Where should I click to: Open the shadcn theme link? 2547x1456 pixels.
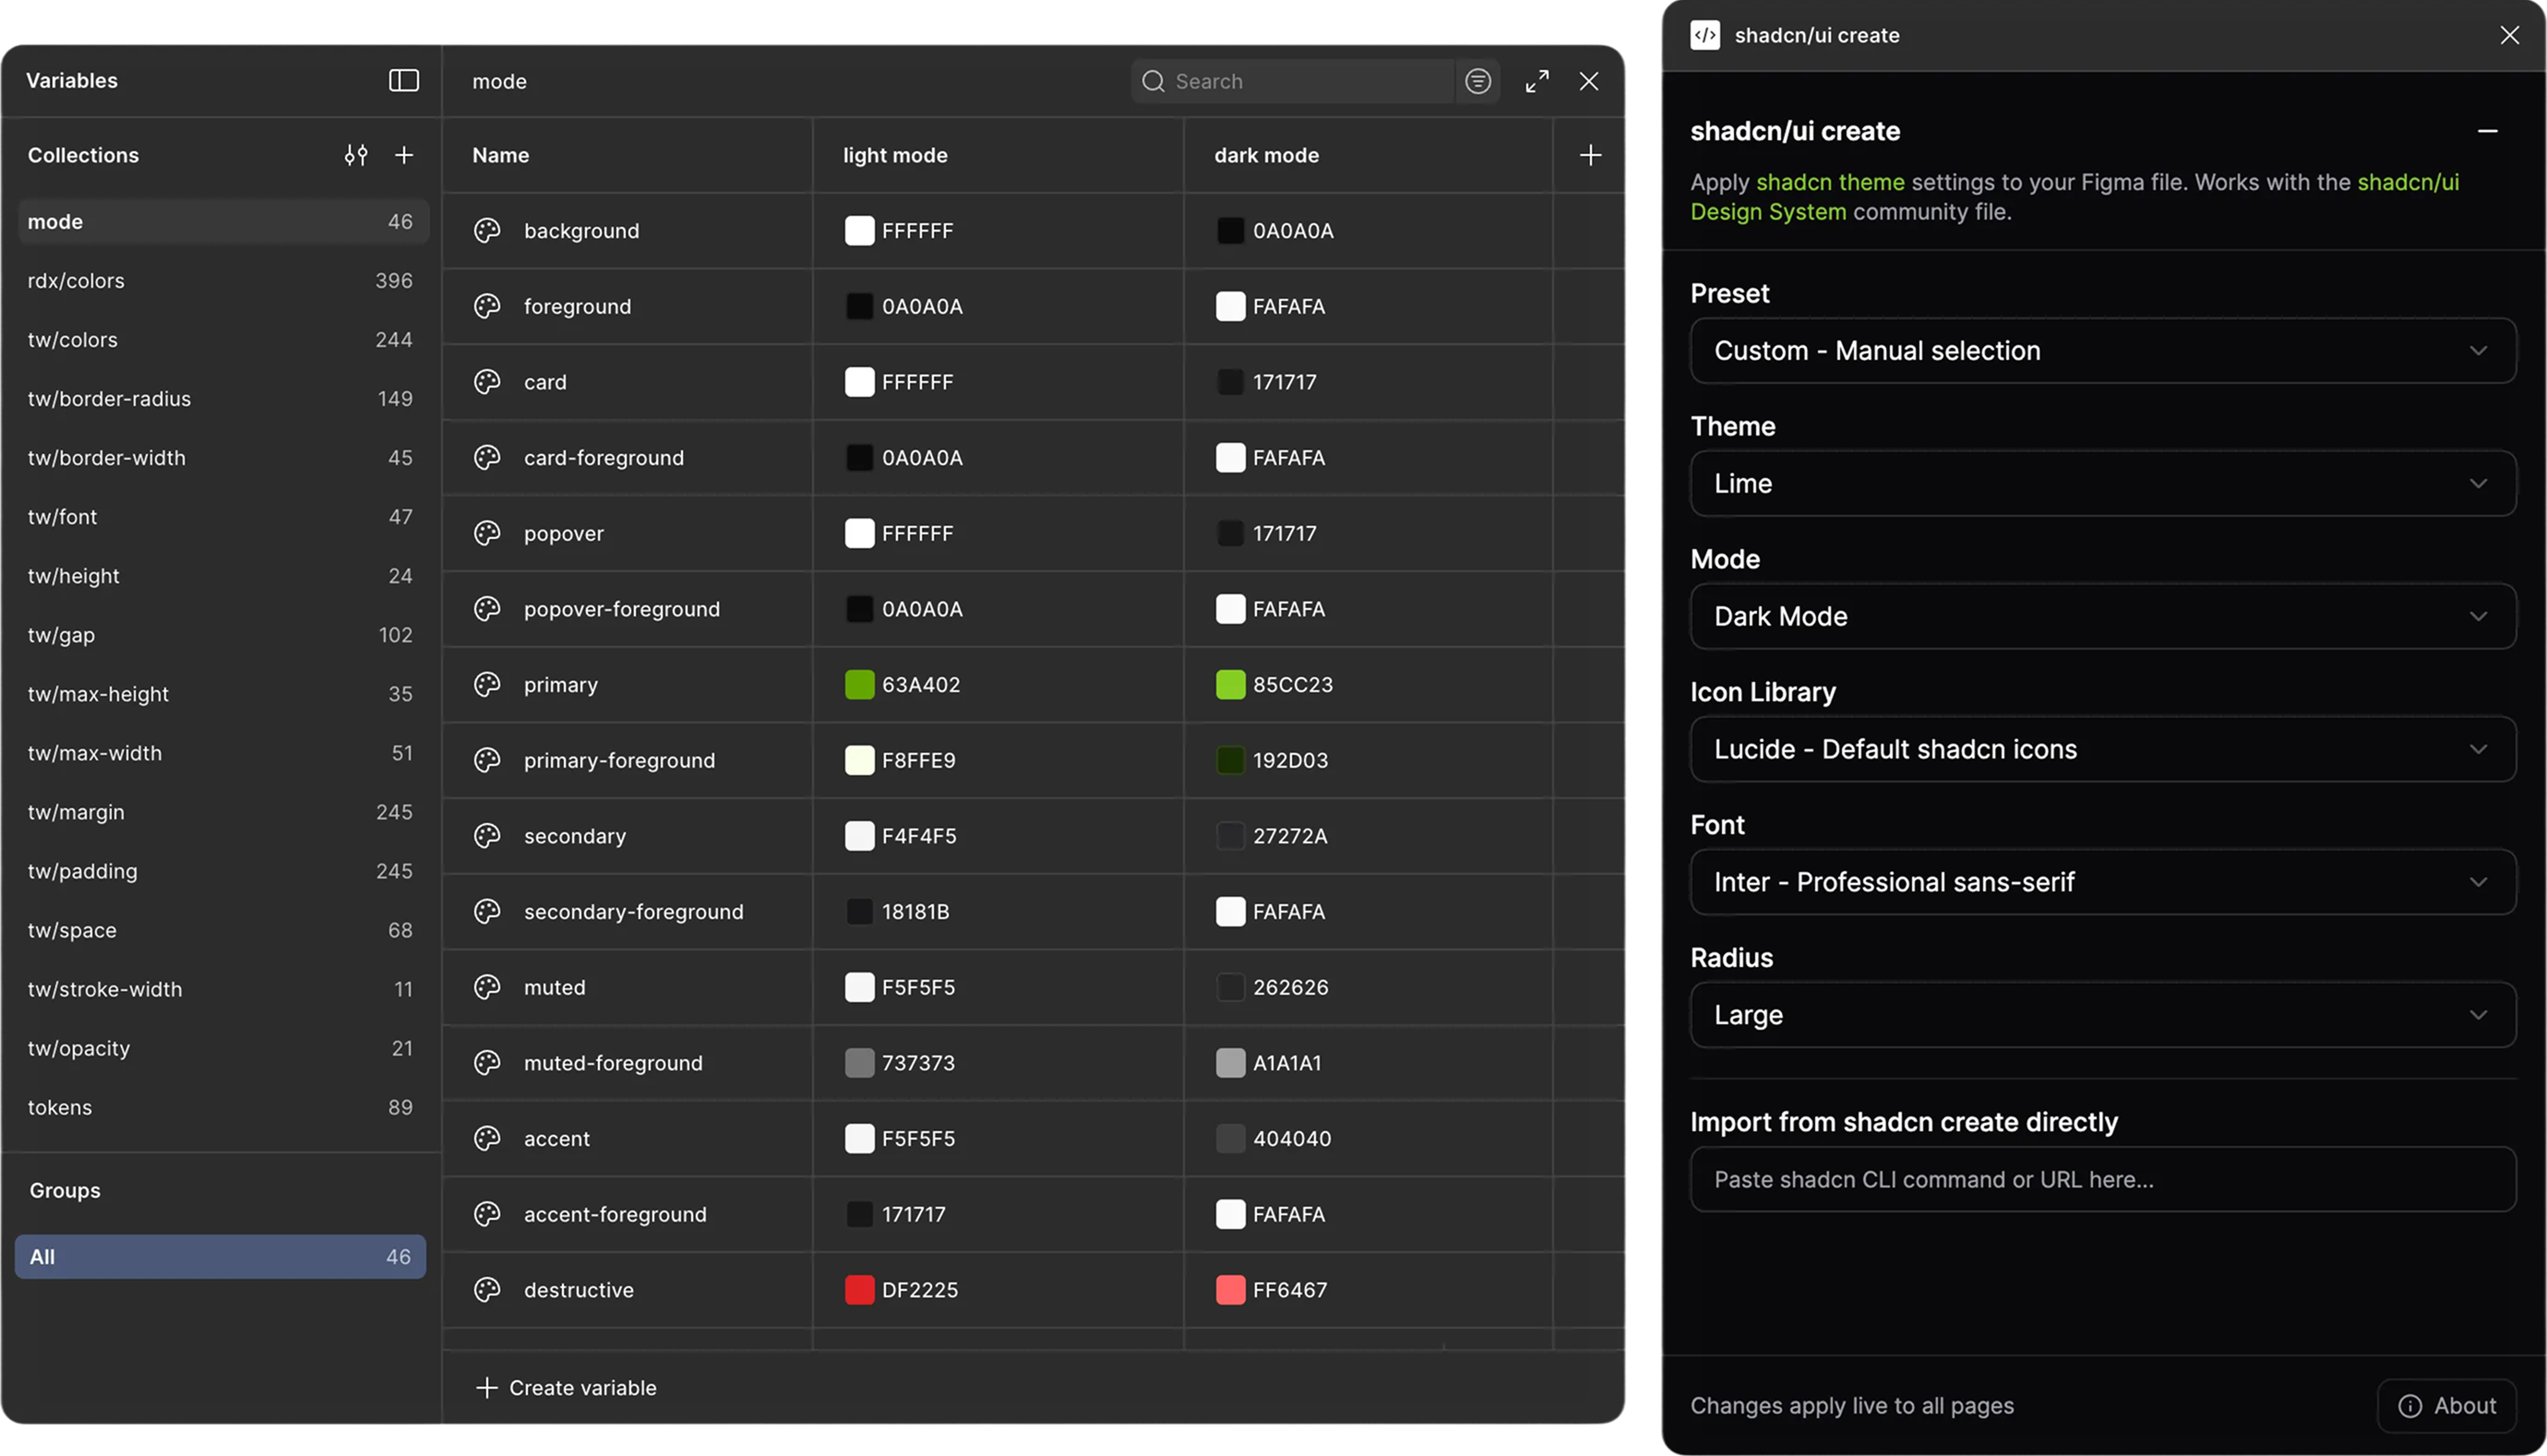click(x=1829, y=182)
